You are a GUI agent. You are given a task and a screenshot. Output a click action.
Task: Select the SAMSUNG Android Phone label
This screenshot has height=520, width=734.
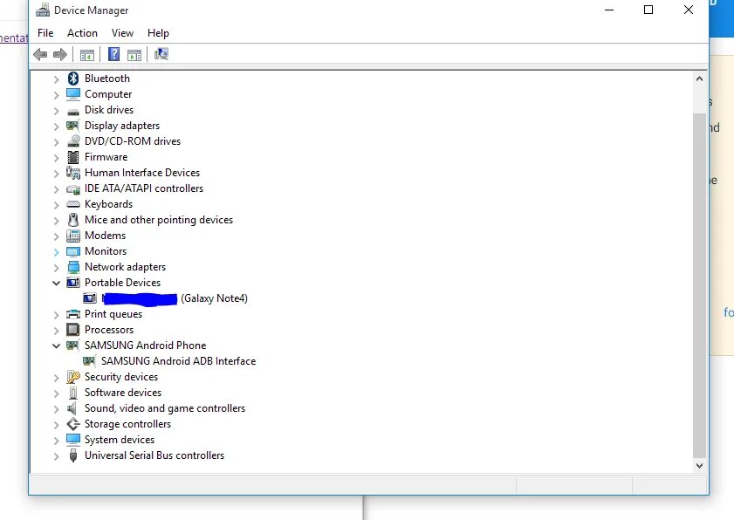(x=145, y=346)
